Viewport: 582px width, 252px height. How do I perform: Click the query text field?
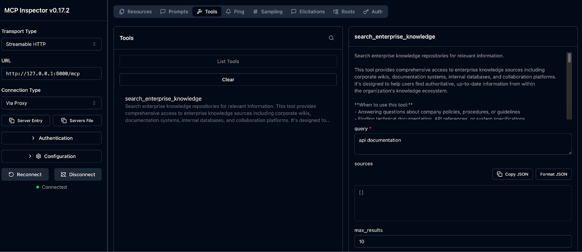tap(463, 144)
